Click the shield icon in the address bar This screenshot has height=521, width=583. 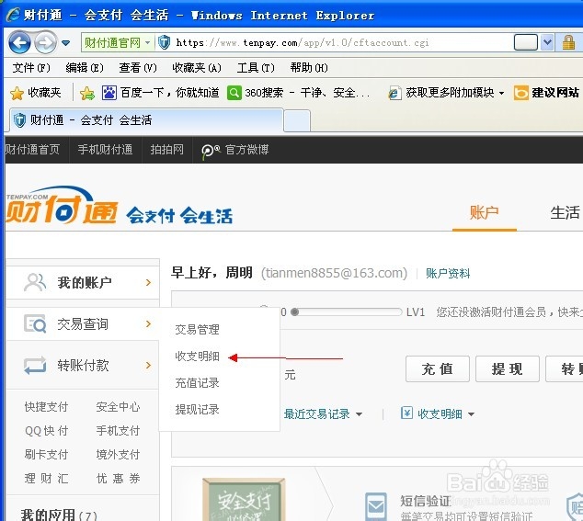click(164, 43)
